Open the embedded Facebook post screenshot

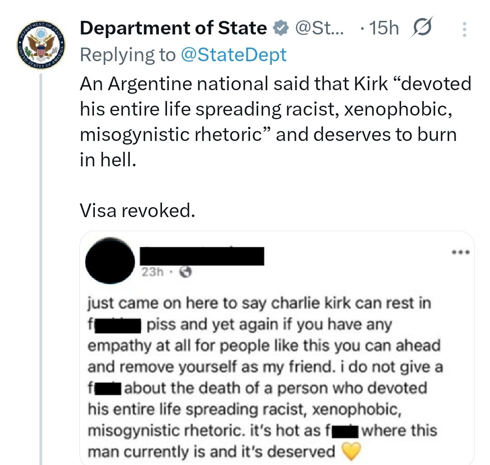pos(277,363)
